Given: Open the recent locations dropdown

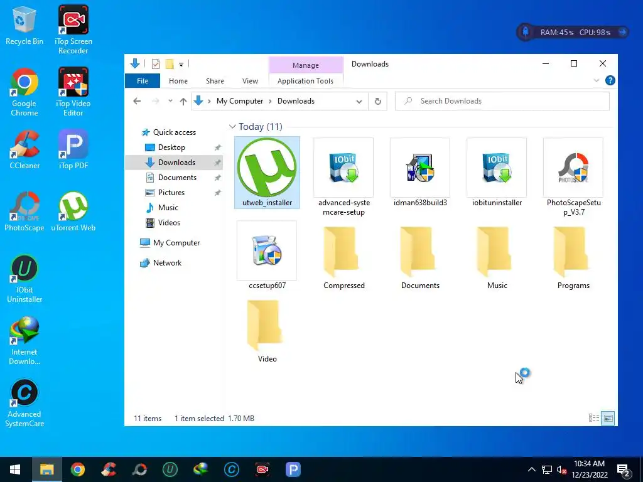Looking at the screenshot, I should (170, 101).
